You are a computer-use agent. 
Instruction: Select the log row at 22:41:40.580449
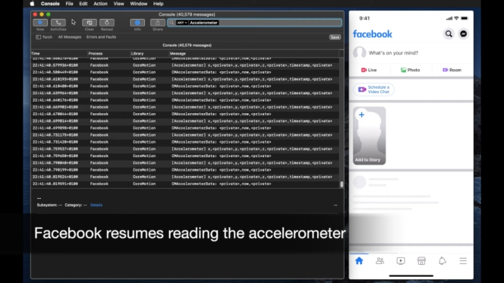point(185,72)
